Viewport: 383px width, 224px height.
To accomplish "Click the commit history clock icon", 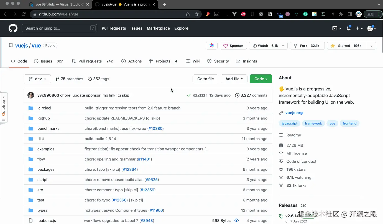I will [237, 95].
